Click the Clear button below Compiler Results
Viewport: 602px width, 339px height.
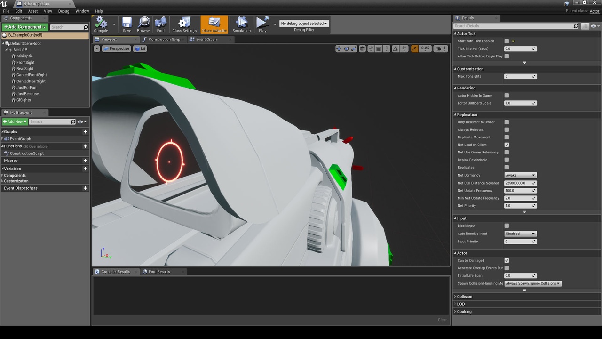tap(442, 320)
